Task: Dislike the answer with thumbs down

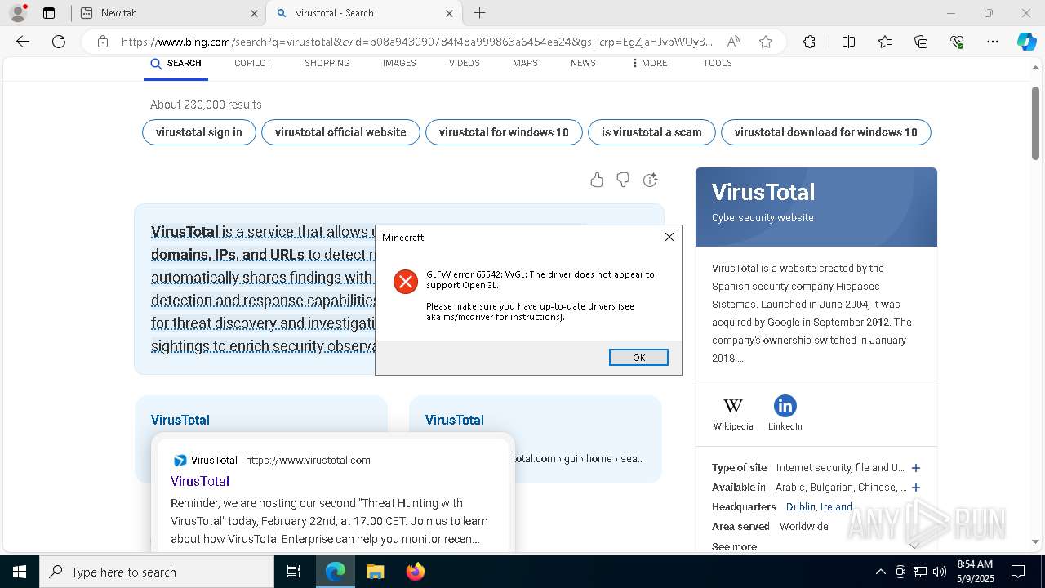Action: [623, 180]
